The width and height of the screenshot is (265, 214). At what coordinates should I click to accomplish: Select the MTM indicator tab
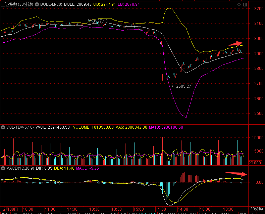pyautogui.click(x=224, y=213)
